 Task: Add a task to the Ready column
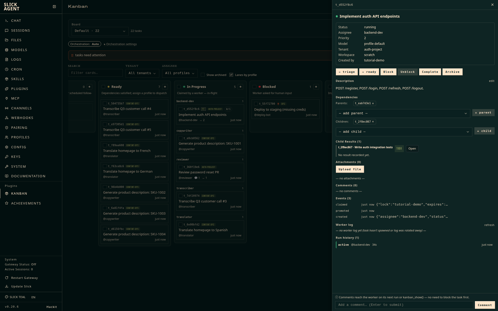tap(165, 87)
